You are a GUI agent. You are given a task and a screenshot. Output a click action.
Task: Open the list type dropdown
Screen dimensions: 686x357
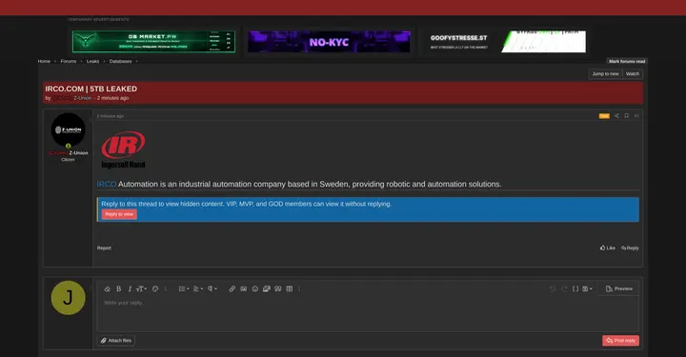pyautogui.click(x=184, y=288)
